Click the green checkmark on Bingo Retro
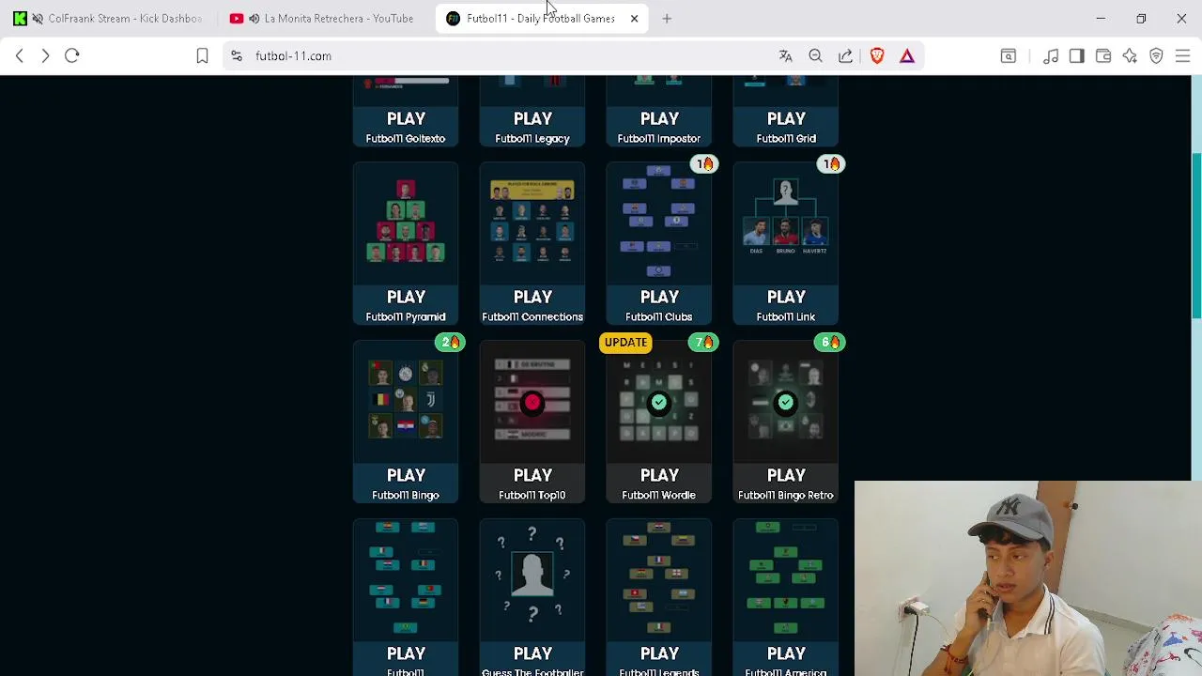1202x676 pixels. [x=786, y=402]
